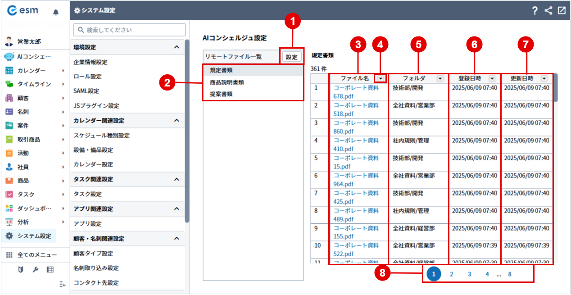The height and width of the screenshot is (295, 571).
Task: Open システム設定 in the left menu
Action: (34, 236)
